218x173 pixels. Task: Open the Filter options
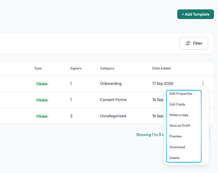pos(194,43)
